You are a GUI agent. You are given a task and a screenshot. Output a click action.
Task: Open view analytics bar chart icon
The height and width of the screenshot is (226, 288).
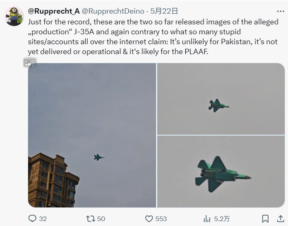[x=207, y=219]
